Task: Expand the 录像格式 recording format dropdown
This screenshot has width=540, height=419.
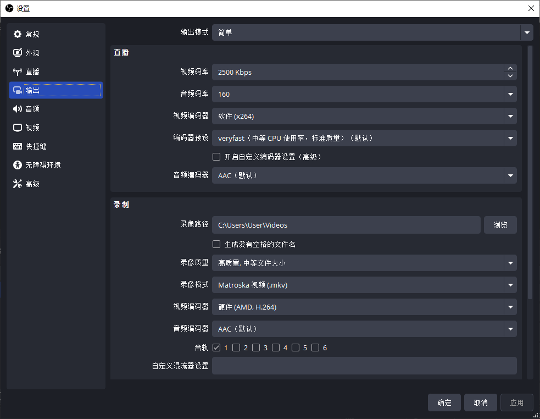Action: pyautogui.click(x=510, y=285)
